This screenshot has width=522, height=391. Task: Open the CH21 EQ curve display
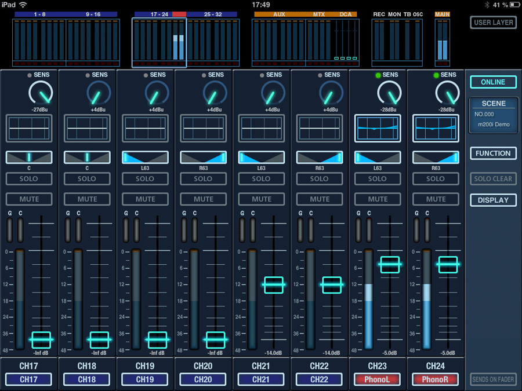[262, 129]
